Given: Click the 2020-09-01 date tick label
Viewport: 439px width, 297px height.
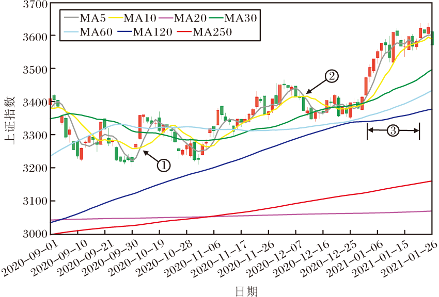Looking at the screenshot, I should (x=26, y=258).
